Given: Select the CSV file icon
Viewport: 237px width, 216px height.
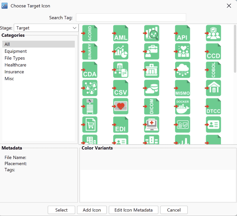Looking at the screenshot, I should click(121, 88).
